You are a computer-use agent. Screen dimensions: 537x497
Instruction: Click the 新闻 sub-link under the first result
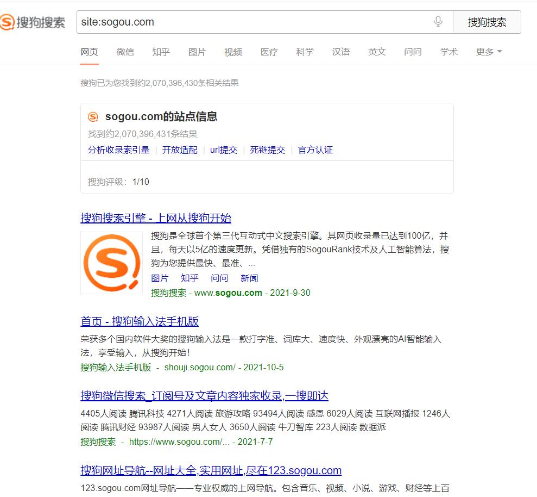pos(249,278)
